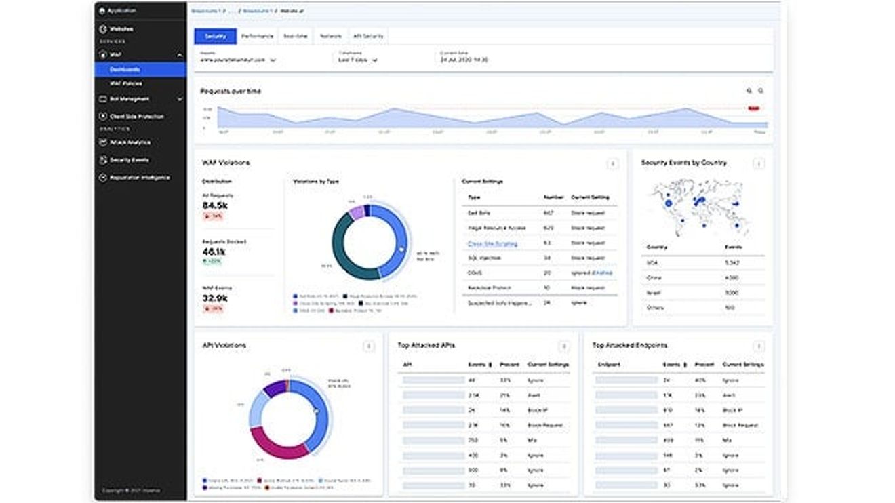Screen dimensions: 895x503
Task: Click the Application logo icon in sidebar
Action: [x=102, y=11]
